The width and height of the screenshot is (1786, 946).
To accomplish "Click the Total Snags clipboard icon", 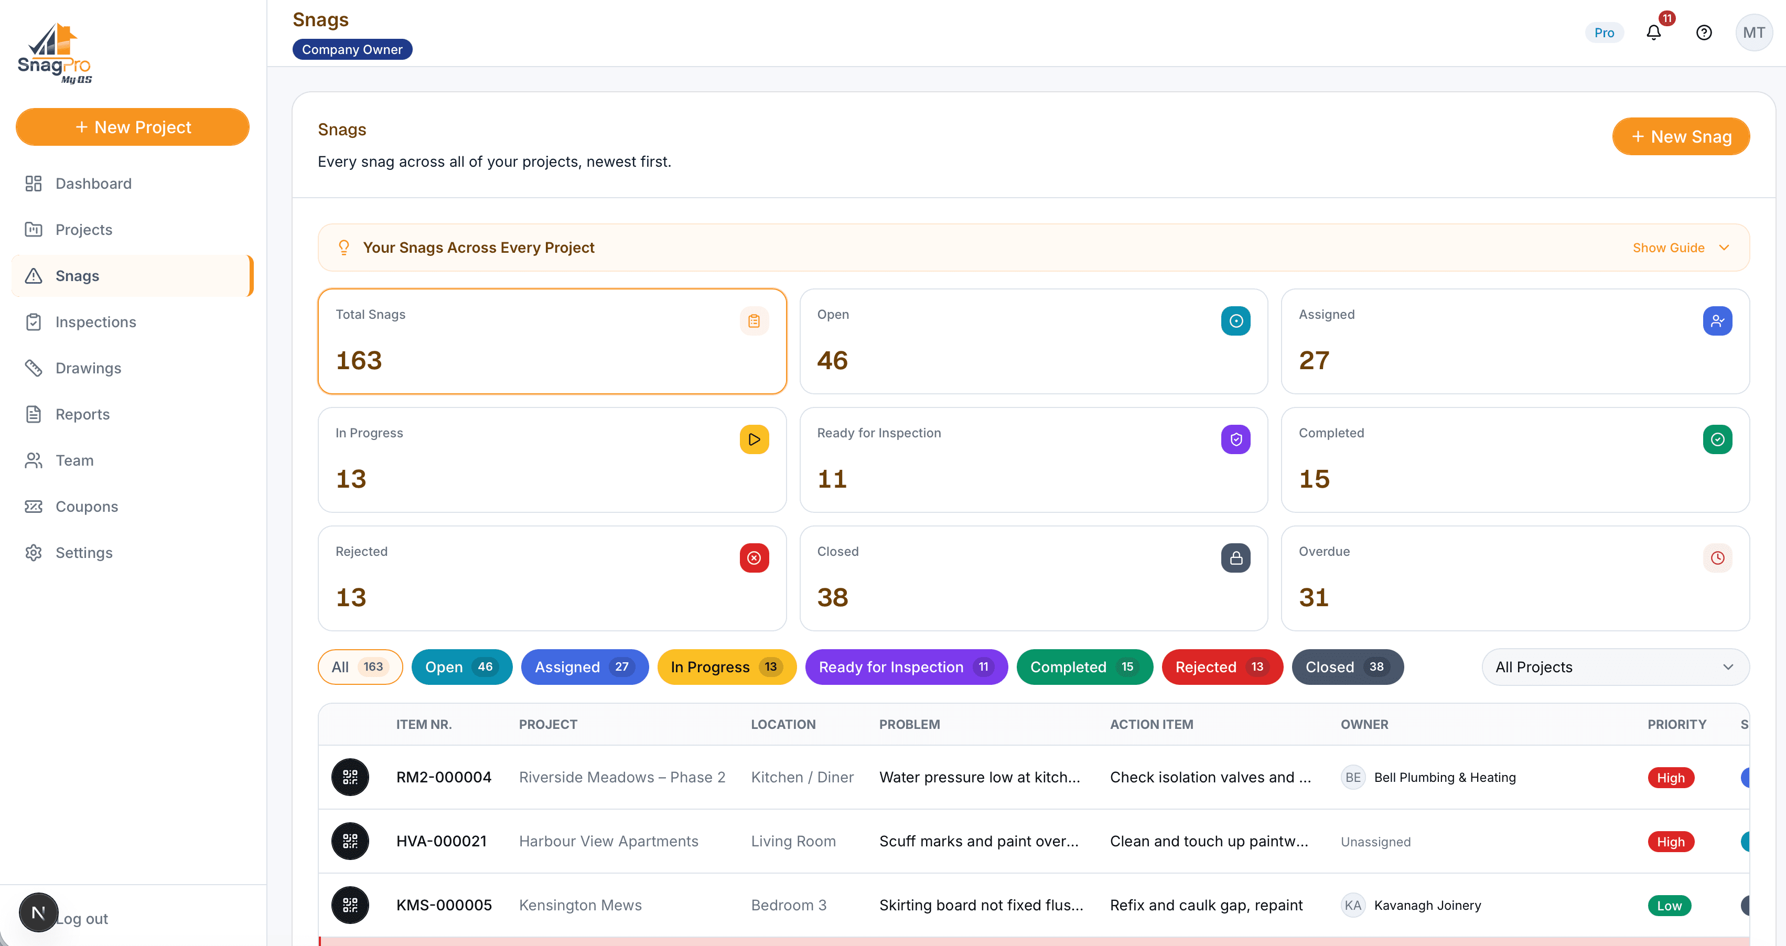I will tap(754, 321).
